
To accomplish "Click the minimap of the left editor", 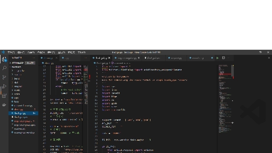I will [x=86, y=85].
